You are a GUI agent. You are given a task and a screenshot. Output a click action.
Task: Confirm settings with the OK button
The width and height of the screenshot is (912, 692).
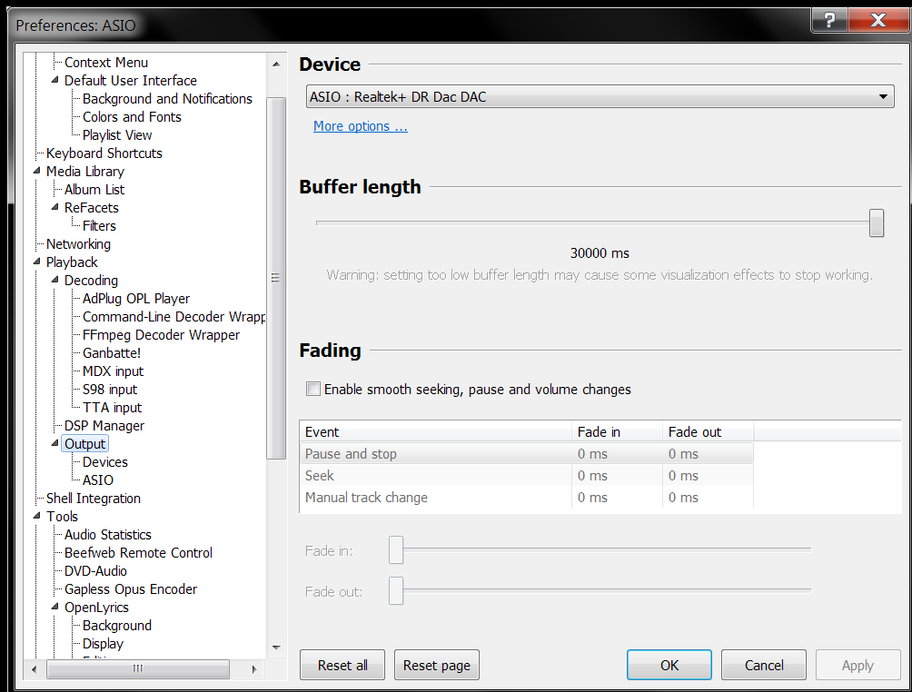click(x=669, y=666)
